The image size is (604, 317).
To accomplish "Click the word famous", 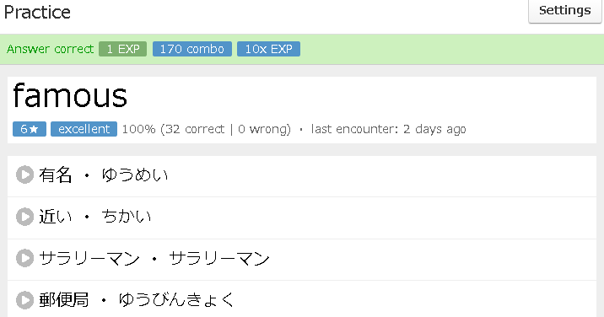I will tap(70, 95).
